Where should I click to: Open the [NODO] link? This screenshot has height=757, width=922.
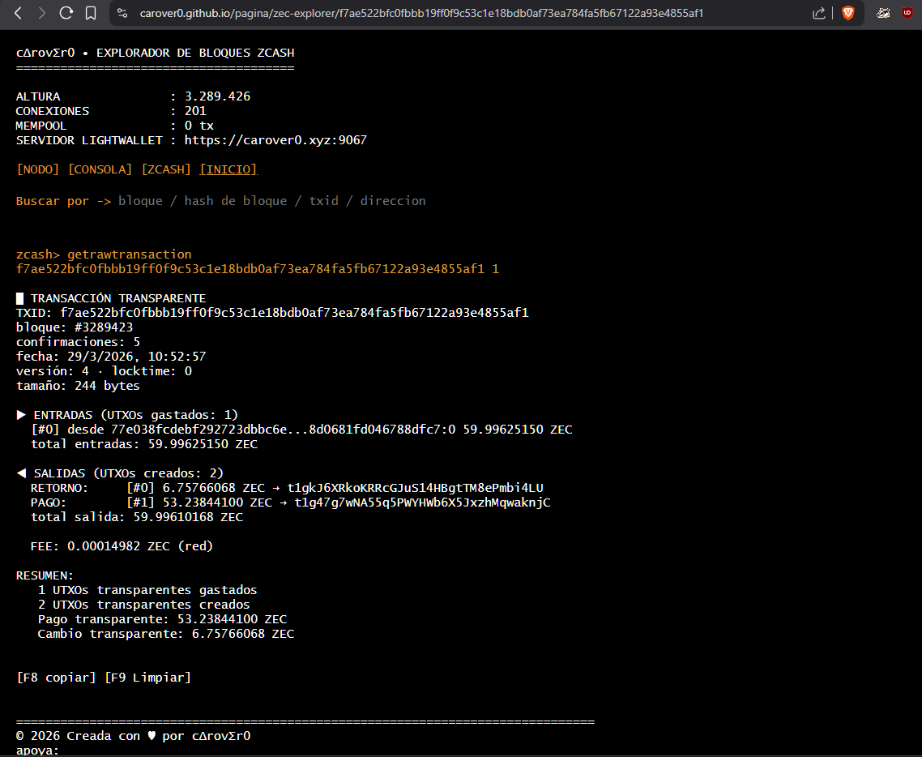37,169
